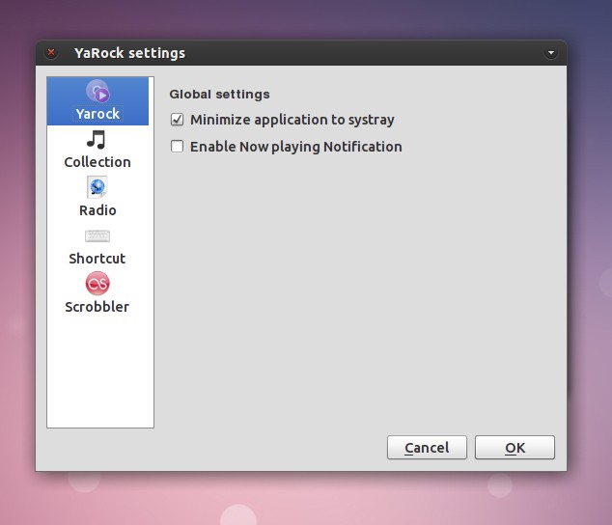
Task: Select the Yarock settings category icon
Action: [x=97, y=92]
